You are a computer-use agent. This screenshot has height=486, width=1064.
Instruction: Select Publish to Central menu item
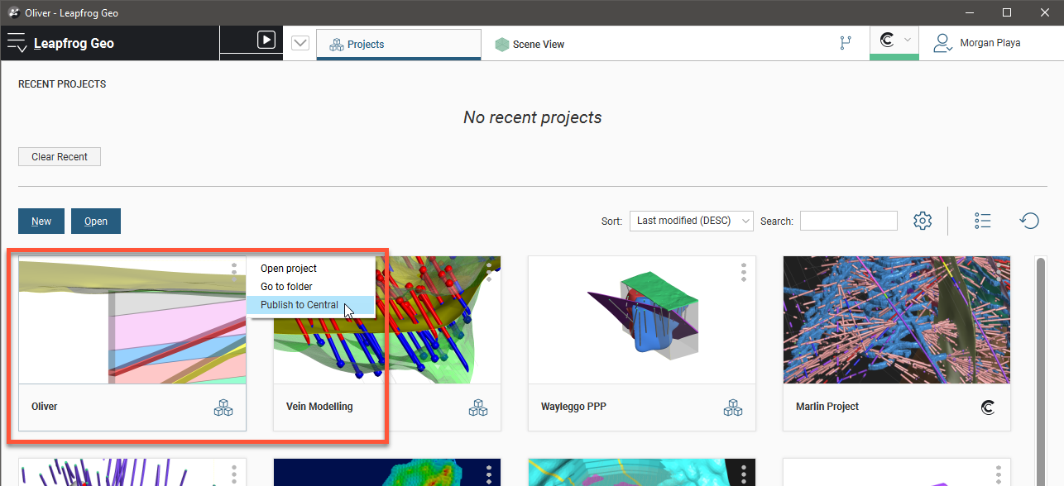(x=300, y=305)
